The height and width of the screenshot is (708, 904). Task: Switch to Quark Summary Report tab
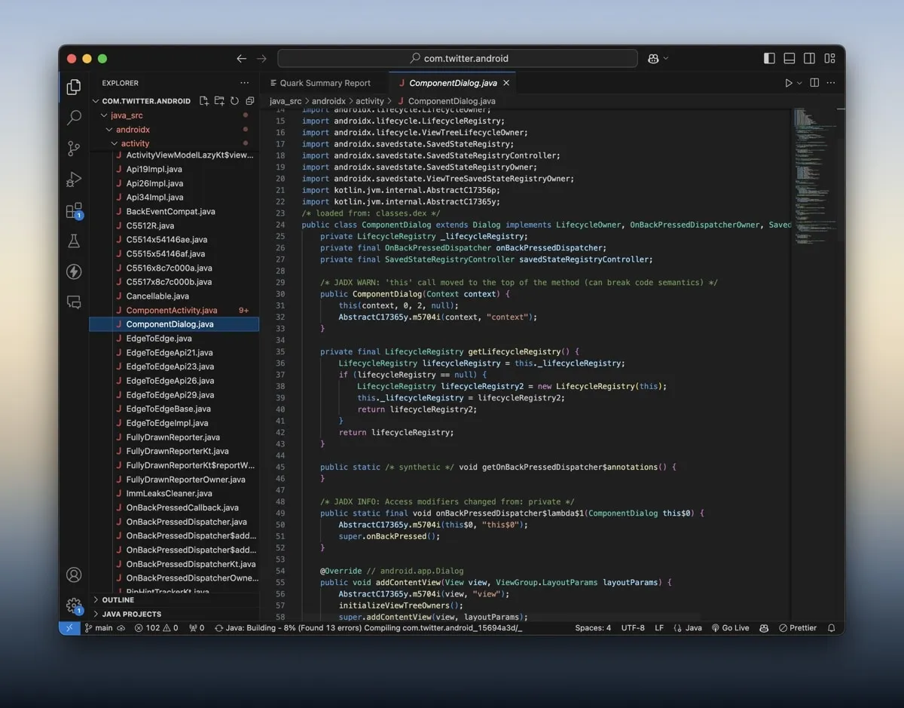click(x=325, y=83)
